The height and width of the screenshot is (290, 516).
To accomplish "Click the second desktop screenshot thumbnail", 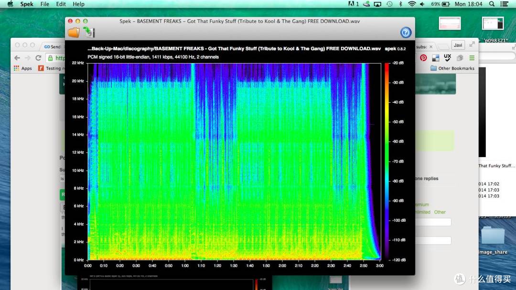I will pos(493,23).
